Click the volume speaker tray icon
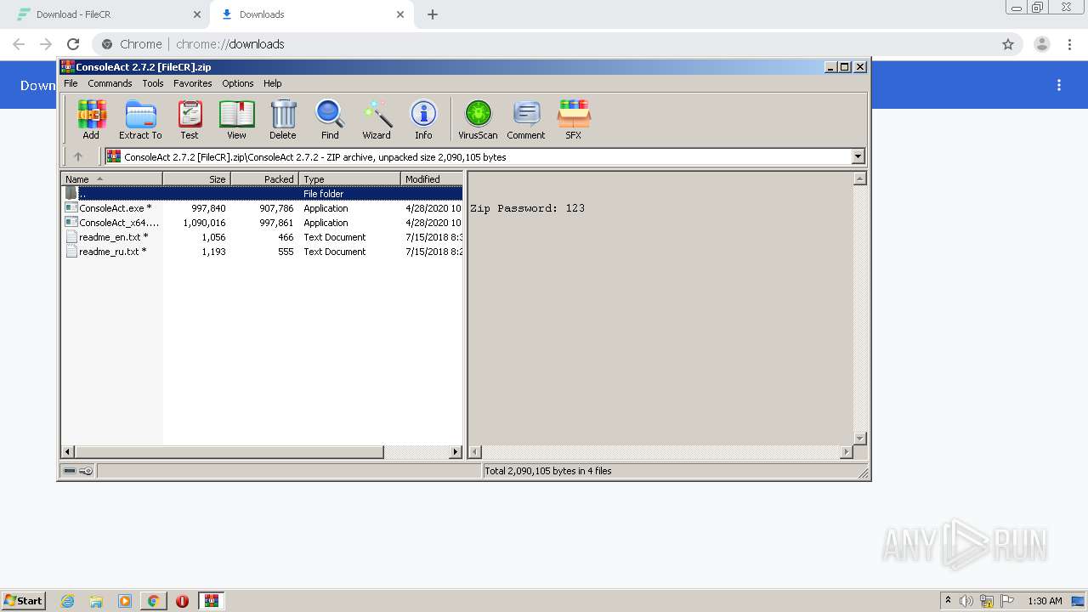Image resolution: width=1088 pixels, height=612 pixels. coord(966,601)
